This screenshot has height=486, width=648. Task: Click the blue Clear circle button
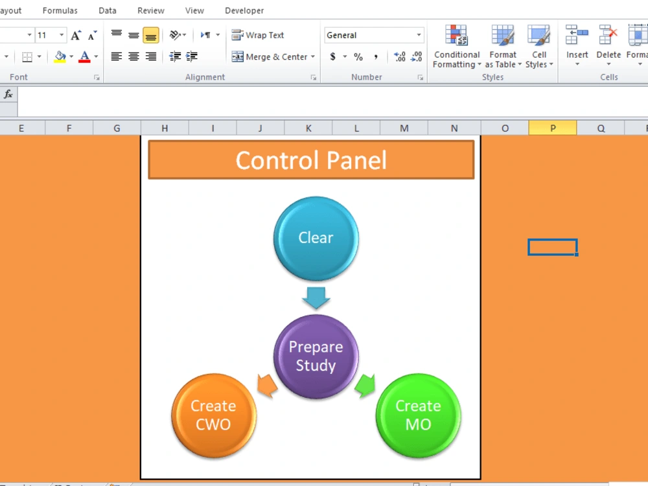coord(316,238)
